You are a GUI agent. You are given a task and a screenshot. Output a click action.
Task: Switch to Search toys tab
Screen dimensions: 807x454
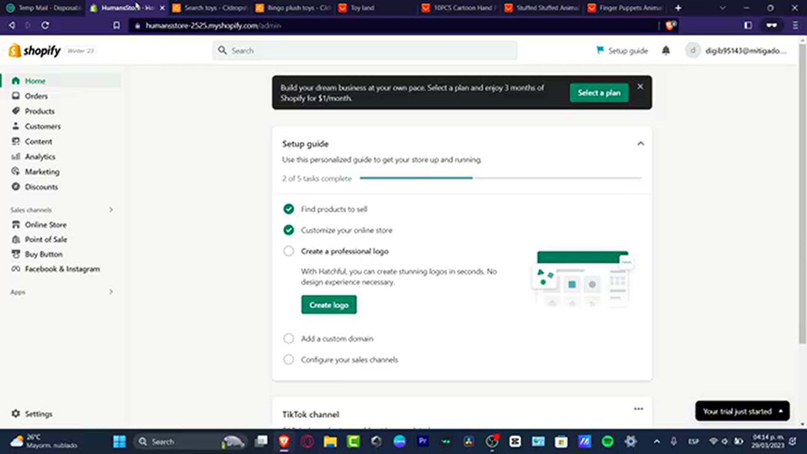(210, 8)
